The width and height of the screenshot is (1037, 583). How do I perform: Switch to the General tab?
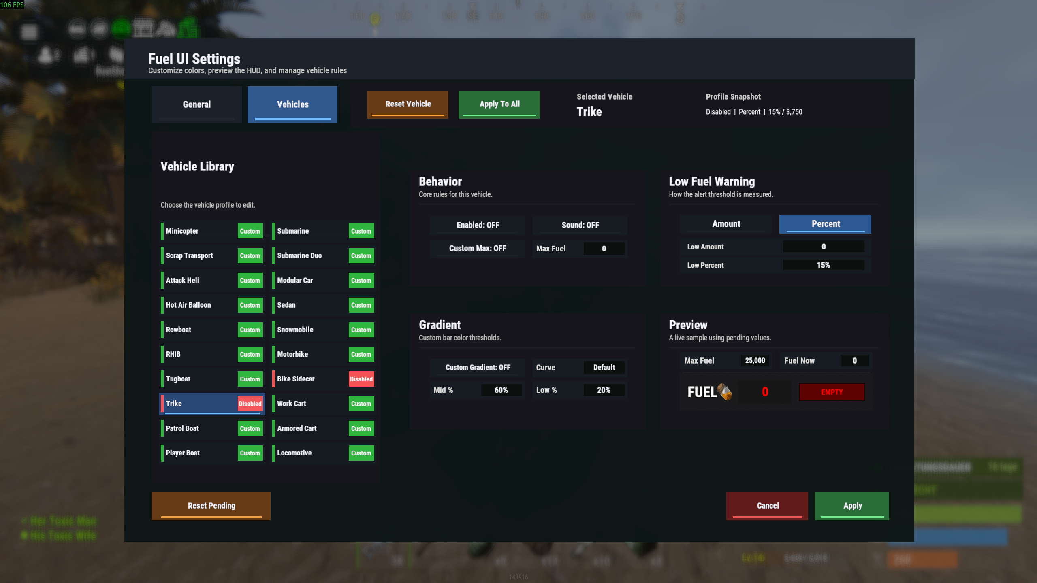196,104
